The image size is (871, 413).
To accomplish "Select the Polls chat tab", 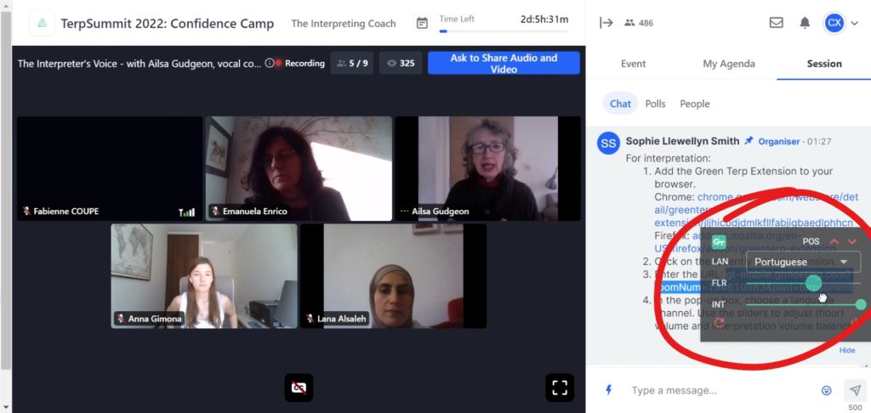I will click(x=656, y=104).
